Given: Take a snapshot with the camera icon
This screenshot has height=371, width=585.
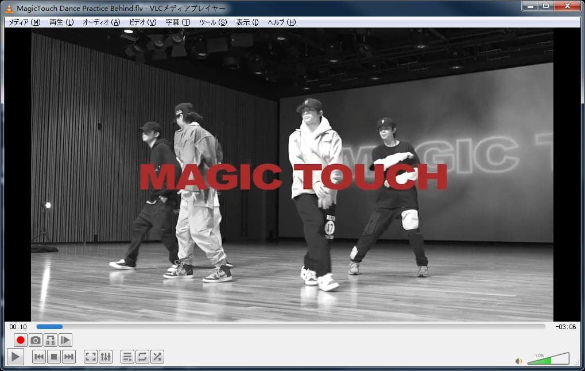Looking at the screenshot, I should 36,340.
